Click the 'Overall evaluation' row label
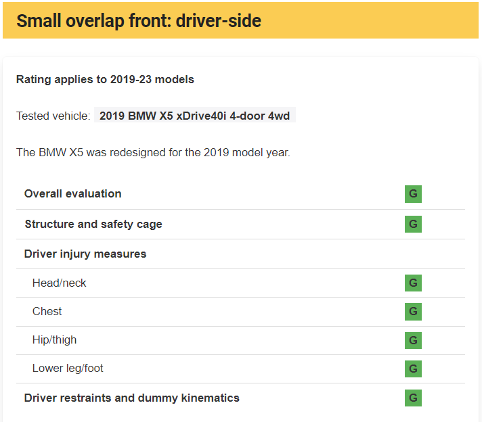The image size is (482, 422). [x=73, y=194]
